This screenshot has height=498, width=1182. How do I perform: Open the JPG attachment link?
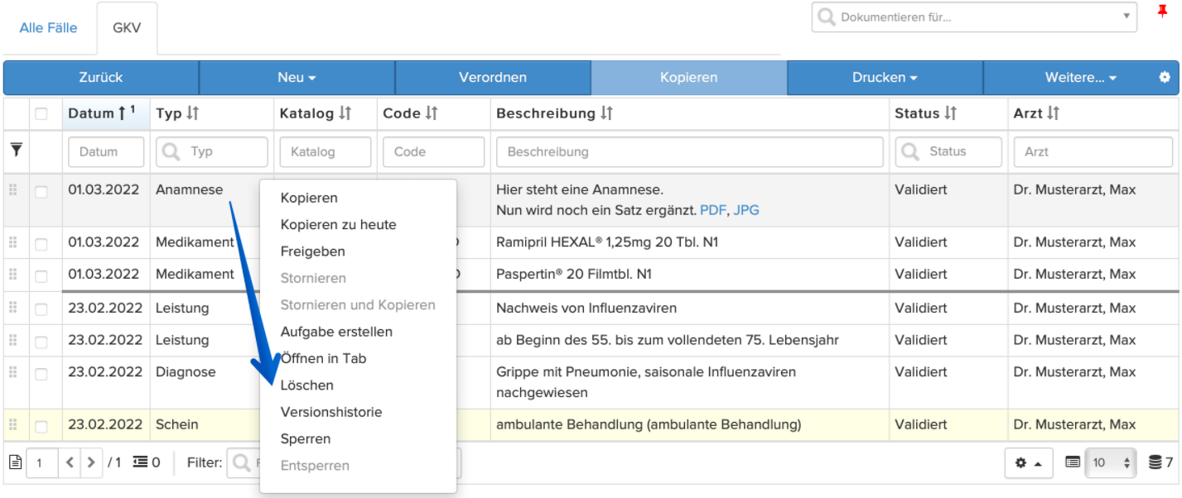(x=746, y=210)
